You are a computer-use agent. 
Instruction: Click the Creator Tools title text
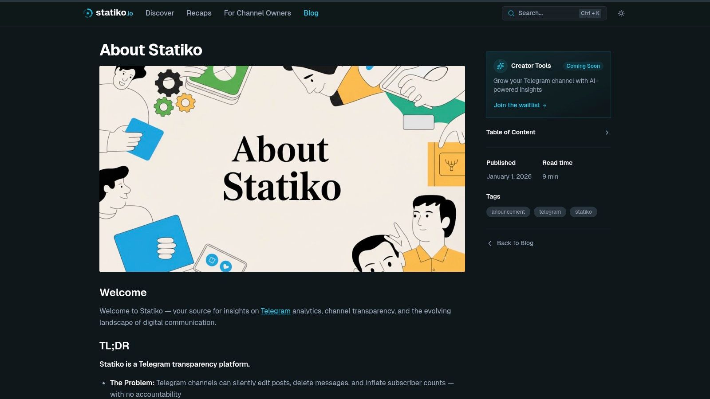coord(531,66)
